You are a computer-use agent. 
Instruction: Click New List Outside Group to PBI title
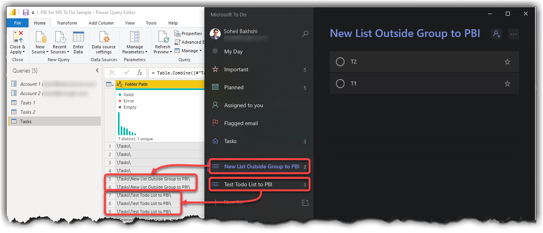click(405, 34)
